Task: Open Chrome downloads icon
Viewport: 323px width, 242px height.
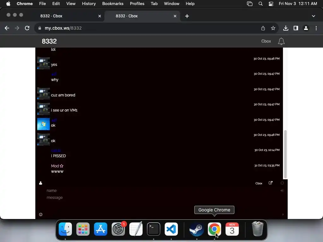Action: point(285,28)
